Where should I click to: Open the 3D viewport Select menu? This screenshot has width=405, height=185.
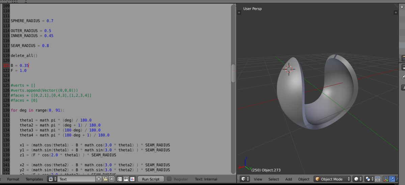click(274, 179)
